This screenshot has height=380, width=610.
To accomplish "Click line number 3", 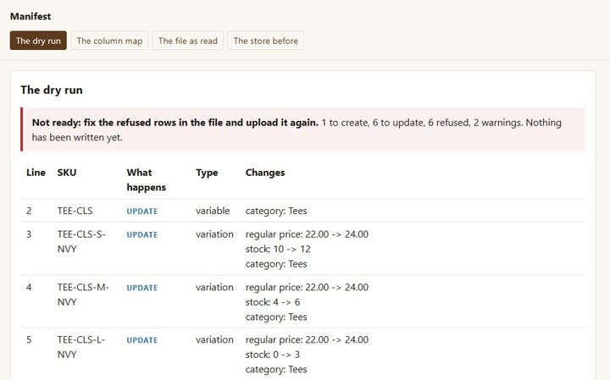I will [x=29, y=234].
